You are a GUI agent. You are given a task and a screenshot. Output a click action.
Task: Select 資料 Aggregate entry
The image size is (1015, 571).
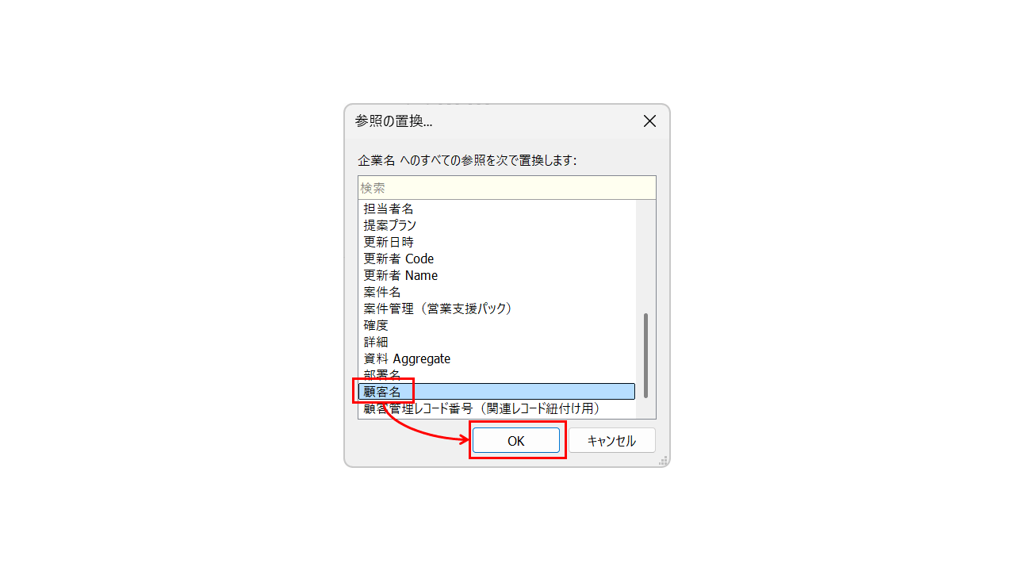(x=497, y=358)
